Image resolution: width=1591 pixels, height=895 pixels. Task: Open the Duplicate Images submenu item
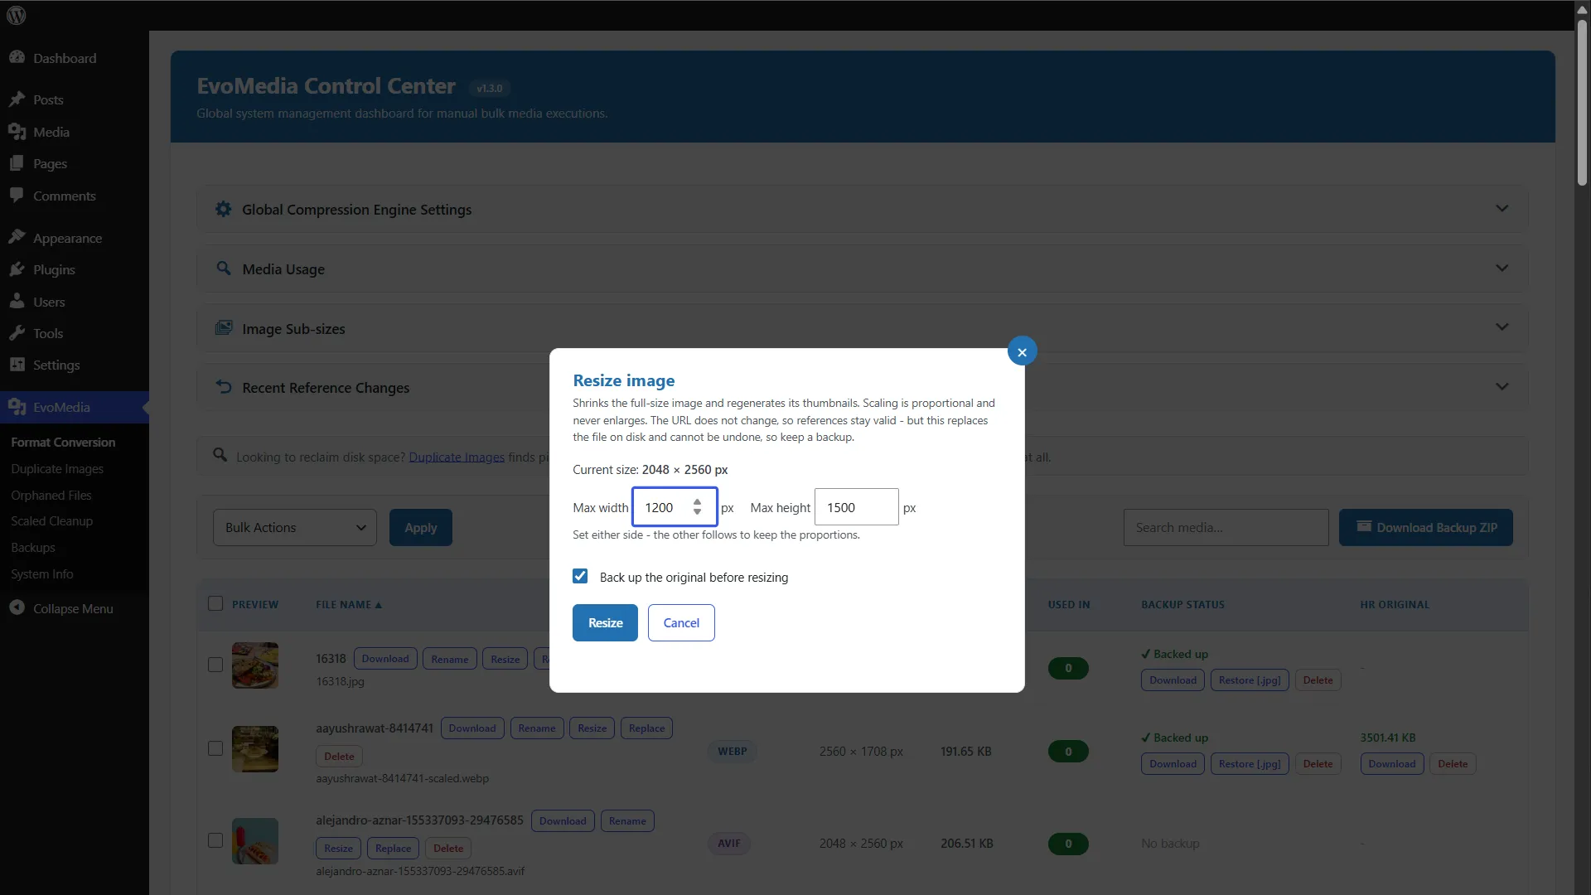[57, 469]
